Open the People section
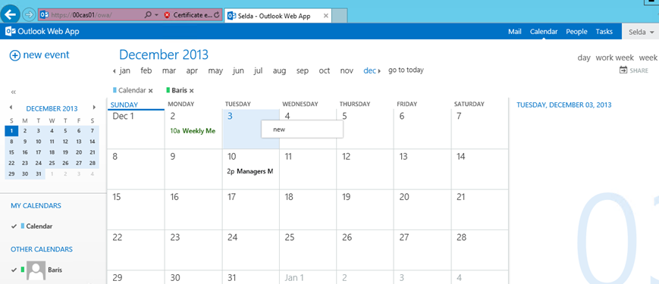Image resolution: width=659 pixels, height=284 pixels. pos(576,32)
